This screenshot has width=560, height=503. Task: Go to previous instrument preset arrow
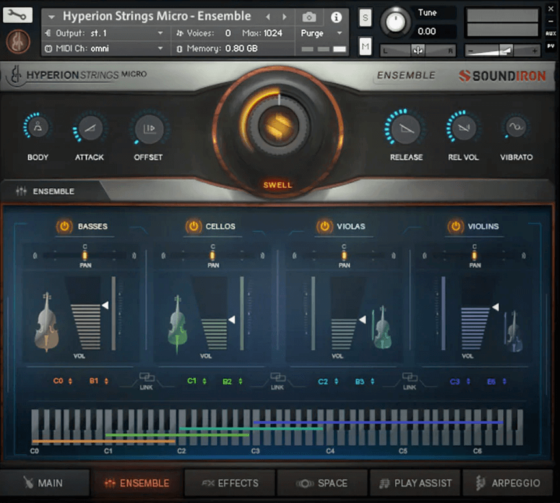click(268, 17)
